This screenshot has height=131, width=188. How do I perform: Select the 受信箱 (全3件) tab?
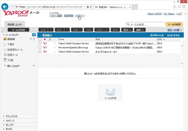(x=15, y=24)
